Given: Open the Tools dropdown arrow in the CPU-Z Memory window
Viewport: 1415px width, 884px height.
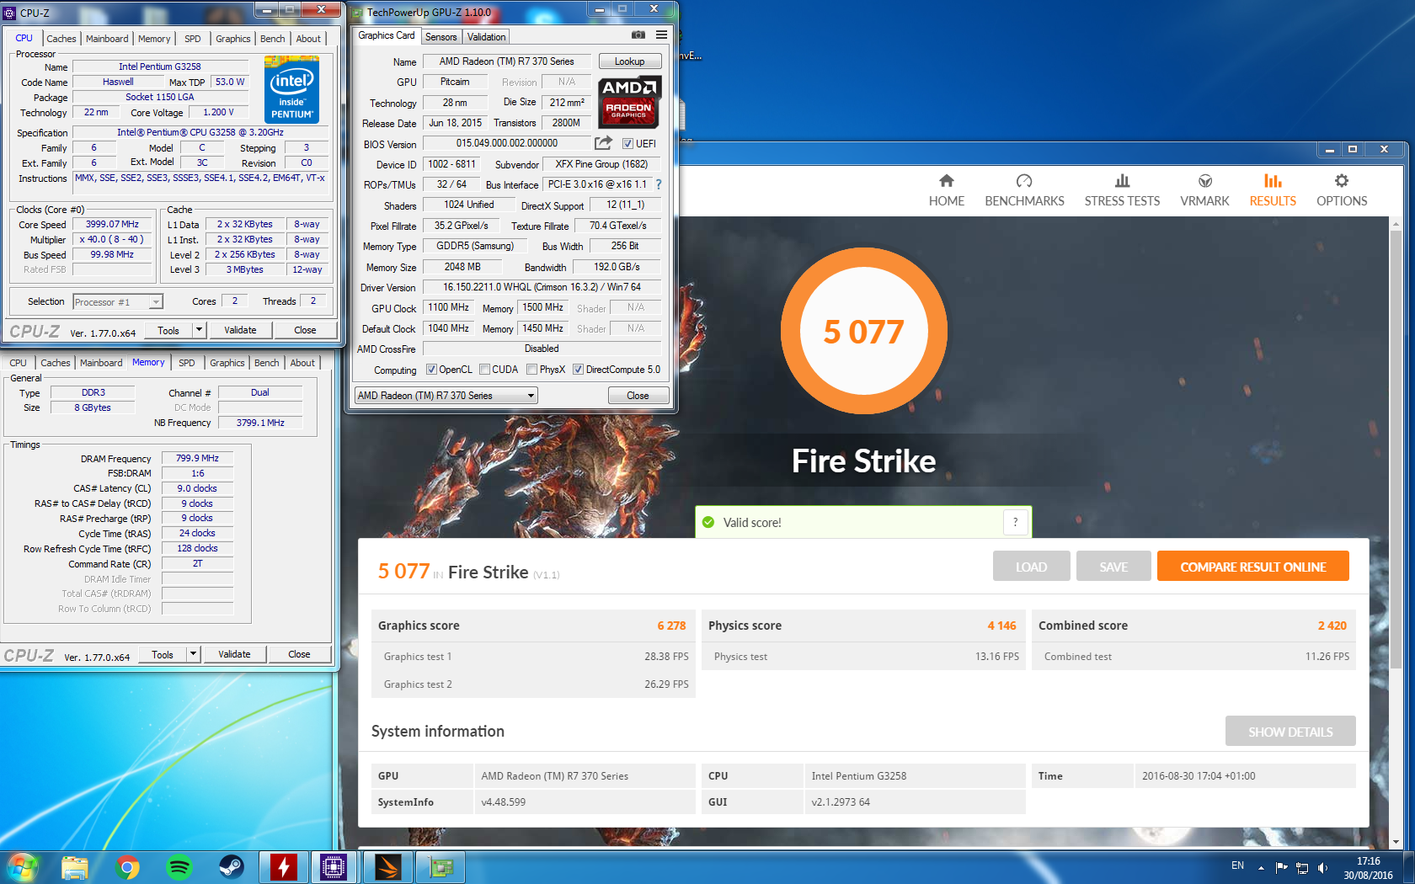Looking at the screenshot, I should (194, 654).
